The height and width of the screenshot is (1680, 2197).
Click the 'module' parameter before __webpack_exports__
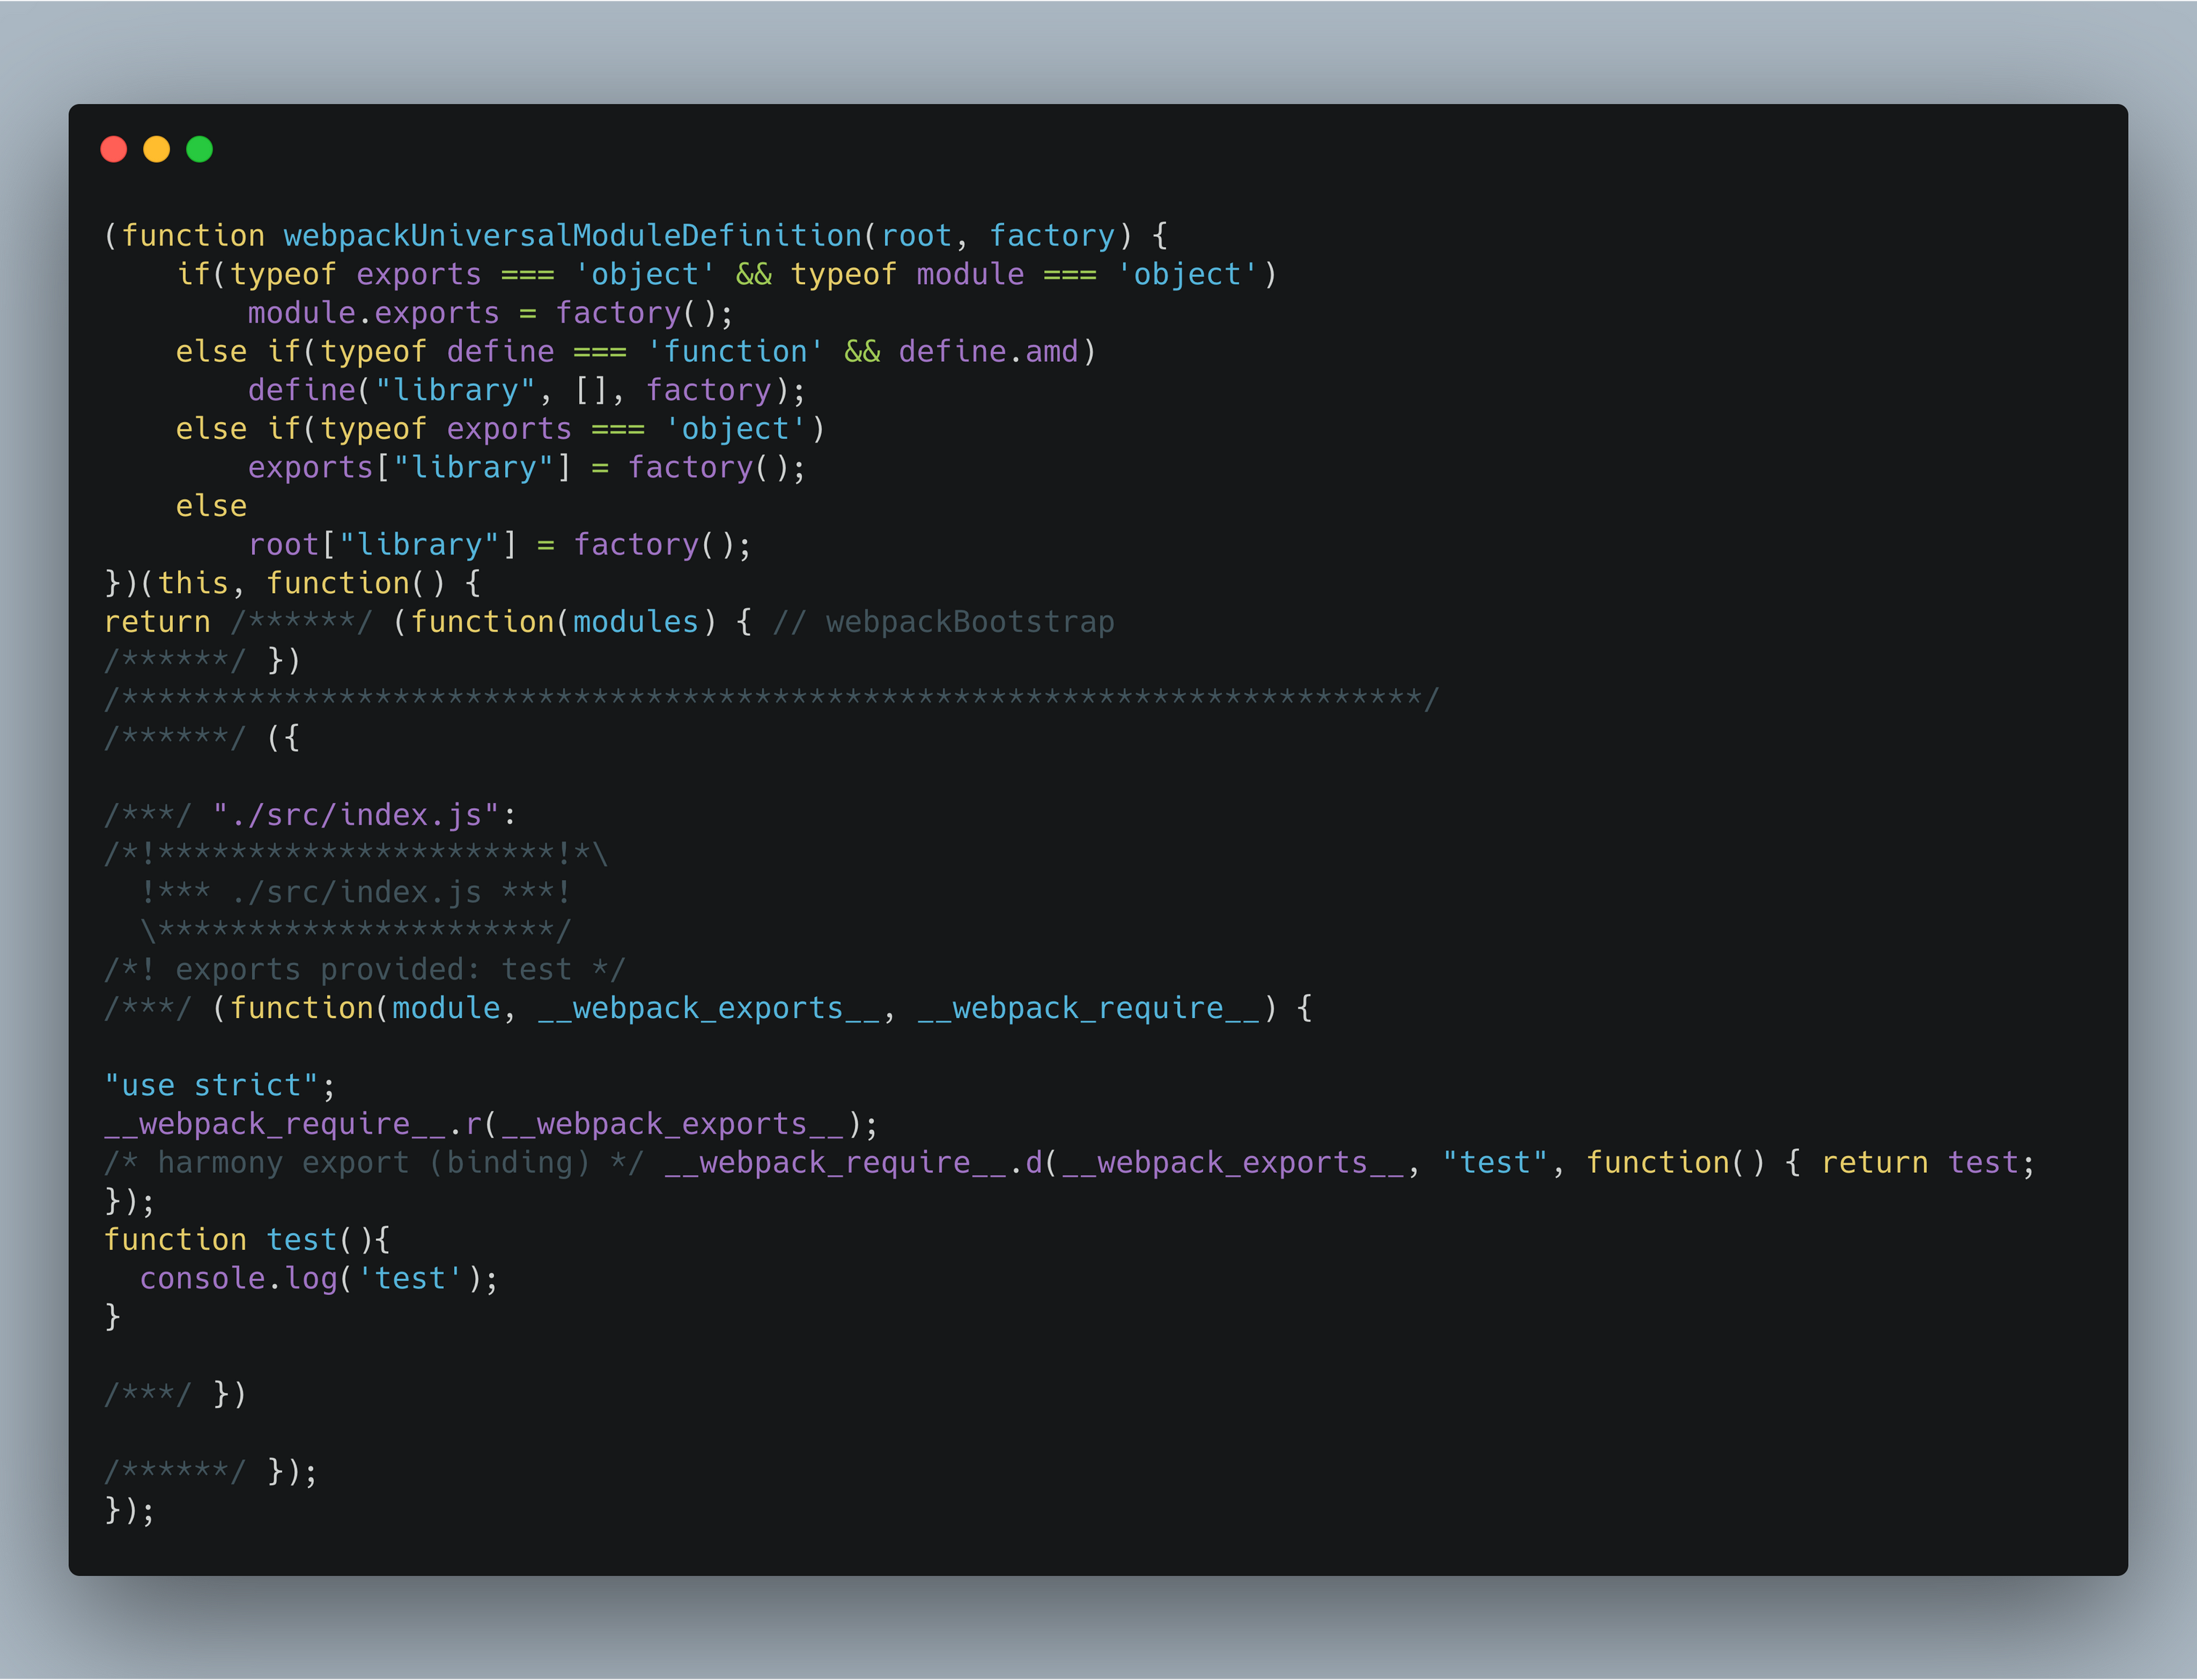point(446,1008)
